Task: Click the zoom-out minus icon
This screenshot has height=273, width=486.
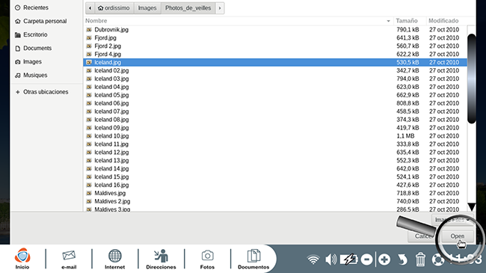Action: tap(366, 260)
